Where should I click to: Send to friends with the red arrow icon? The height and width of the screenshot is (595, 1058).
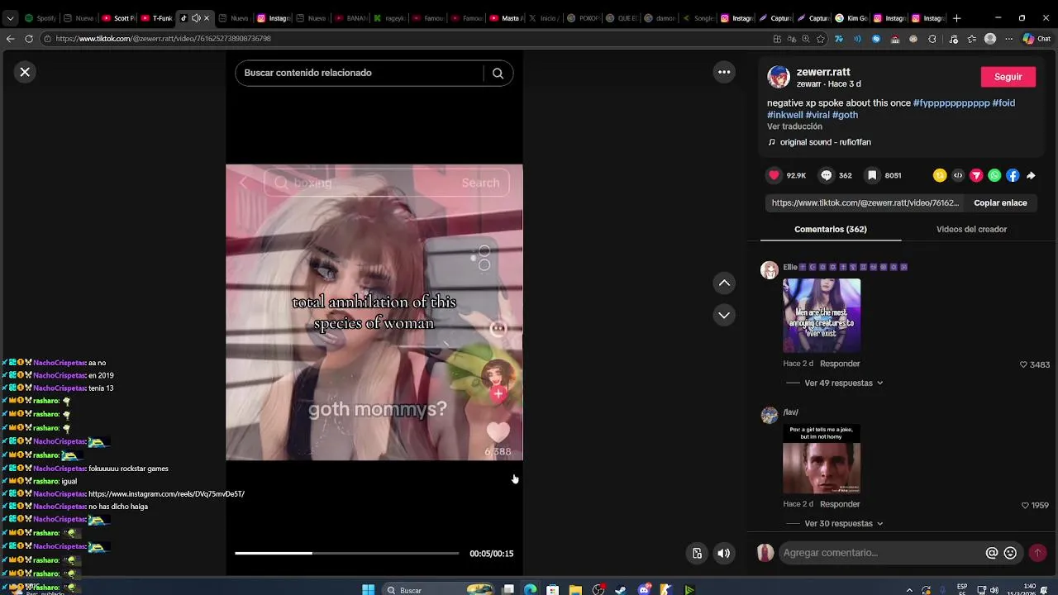pyautogui.click(x=976, y=175)
